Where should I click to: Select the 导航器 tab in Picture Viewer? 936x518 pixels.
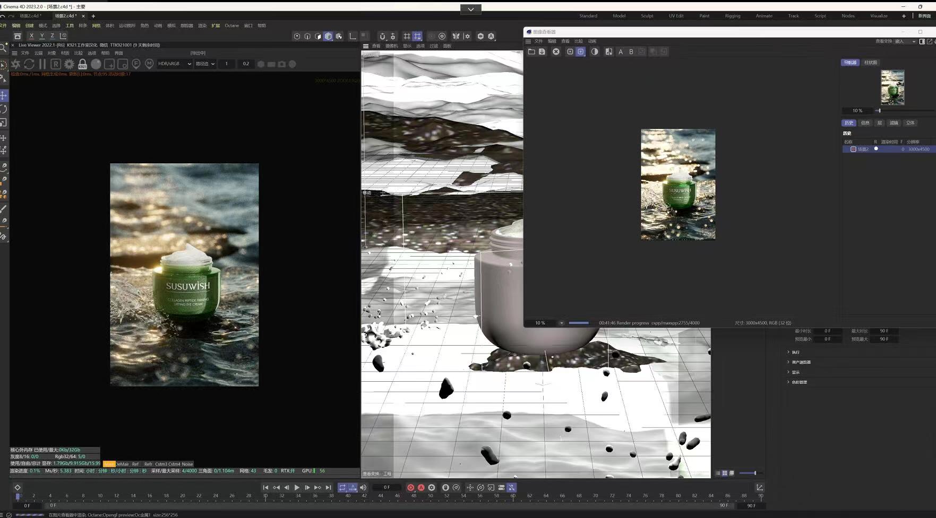click(x=850, y=63)
